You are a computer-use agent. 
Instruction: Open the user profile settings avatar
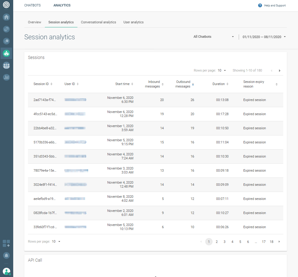click(x=6, y=271)
